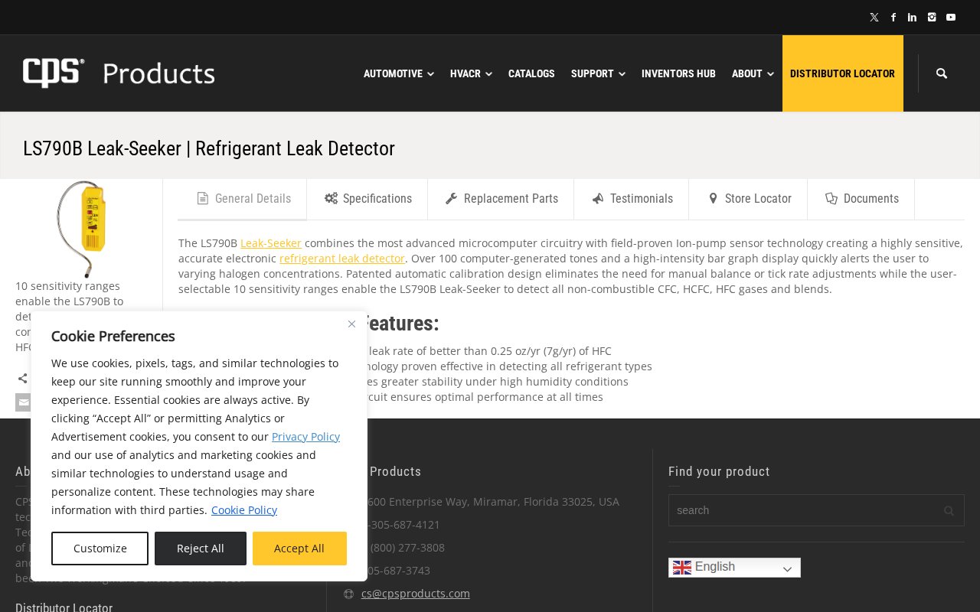The height and width of the screenshot is (612, 980).
Task: Open the Support menu
Action: [x=597, y=73]
